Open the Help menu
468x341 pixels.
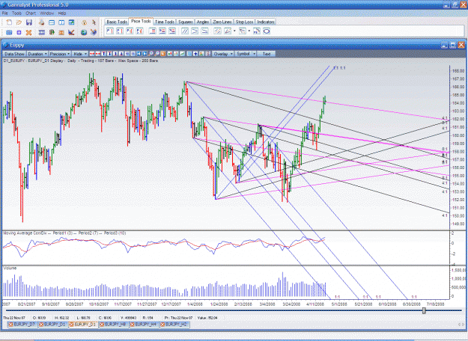[x=62, y=13]
